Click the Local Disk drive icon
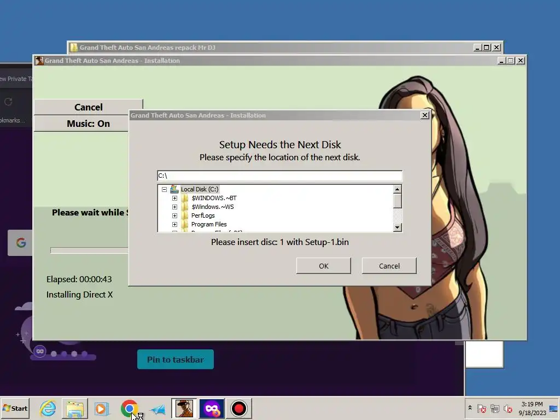Image resolution: width=560 pixels, height=420 pixels. pyautogui.click(x=174, y=189)
